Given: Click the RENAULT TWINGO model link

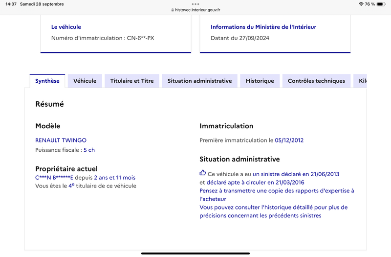Looking at the screenshot, I should coord(61,140).
